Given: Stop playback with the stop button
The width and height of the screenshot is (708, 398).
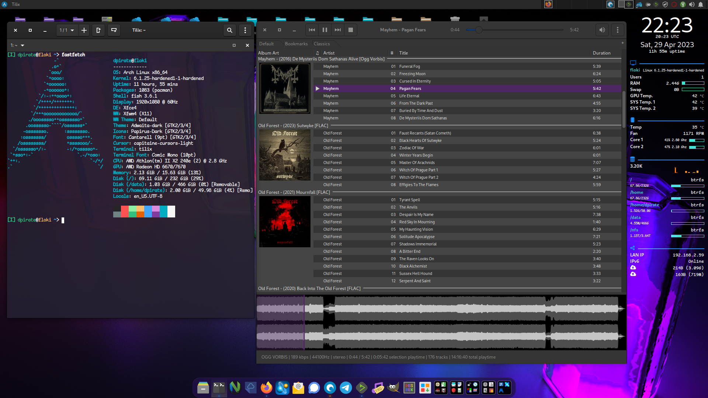Looking at the screenshot, I should click(351, 30).
